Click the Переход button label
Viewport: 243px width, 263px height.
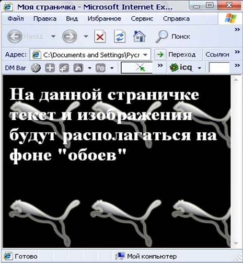(182, 55)
